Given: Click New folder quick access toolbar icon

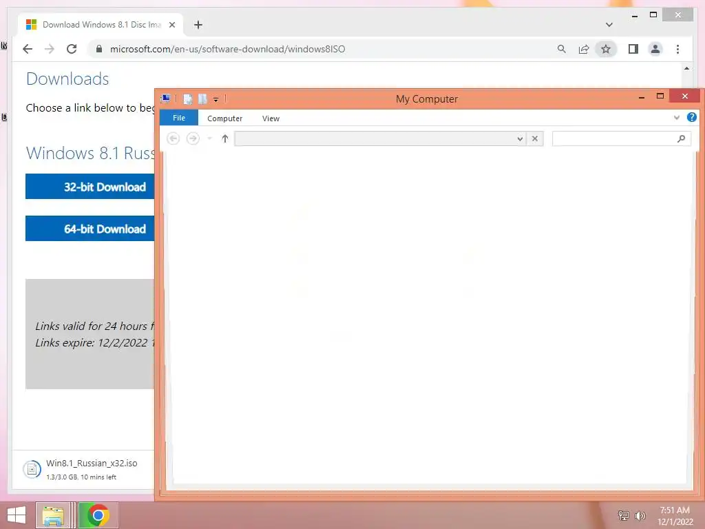Looking at the screenshot, I should pyautogui.click(x=203, y=99).
